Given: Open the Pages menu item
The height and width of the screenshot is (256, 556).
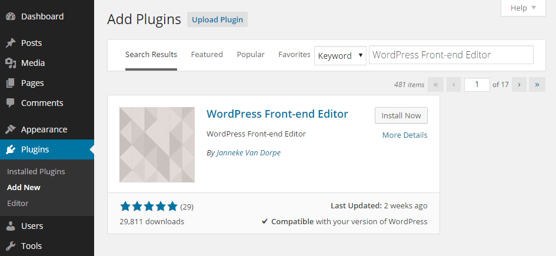Looking at the screenshot, I should click(x=47, y=83).
